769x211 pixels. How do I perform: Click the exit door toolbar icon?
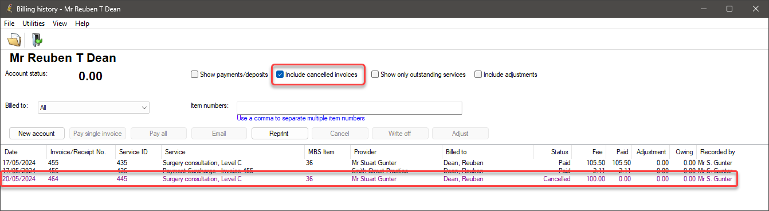coord(37,40)
